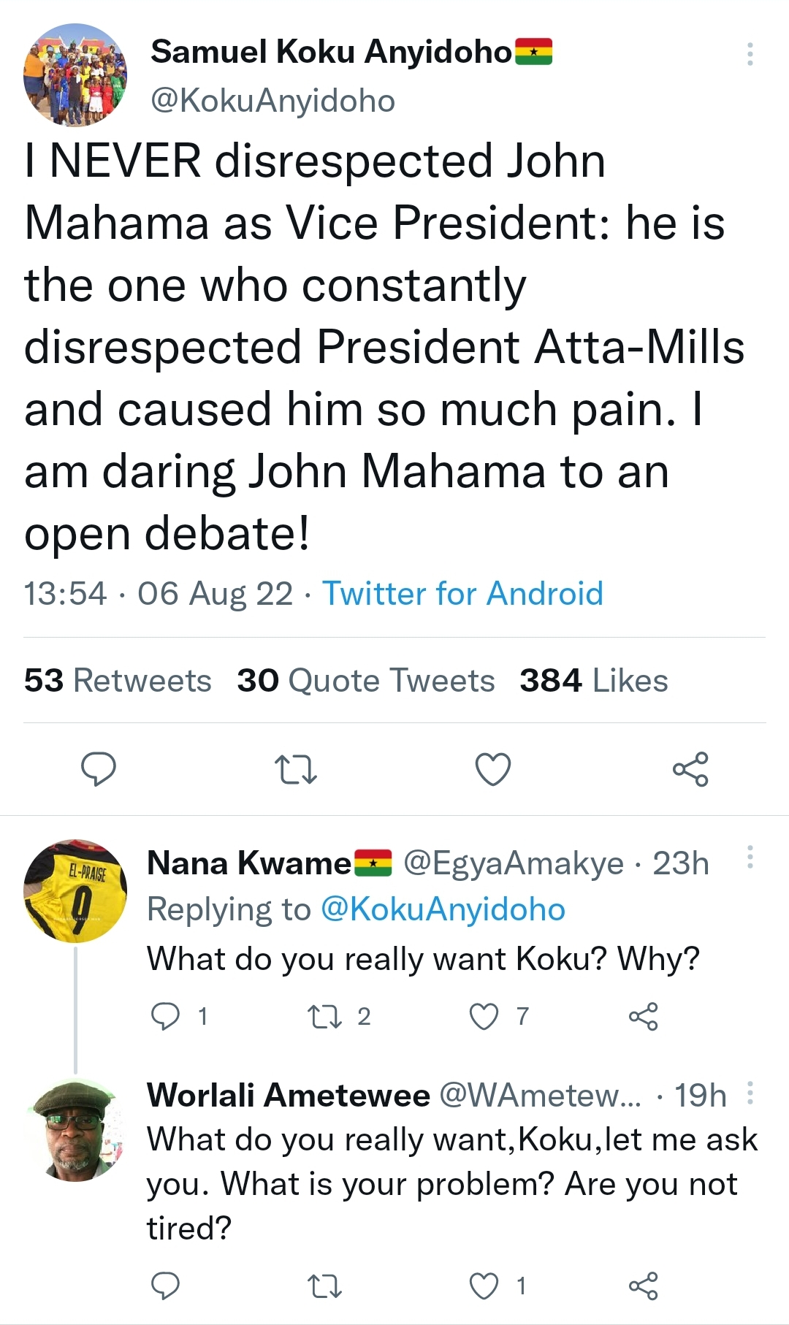789x1325 pixels.
Task: Share Nana Kwame's reply
Action: point(643,1016)
